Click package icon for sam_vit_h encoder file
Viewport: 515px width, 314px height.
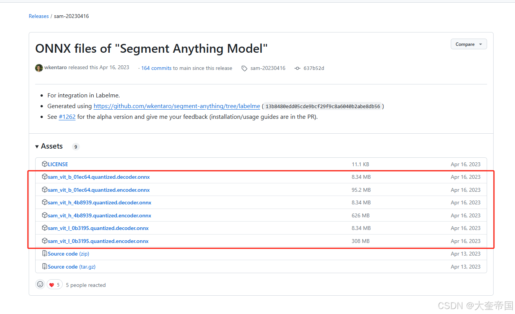coord(45,215)
